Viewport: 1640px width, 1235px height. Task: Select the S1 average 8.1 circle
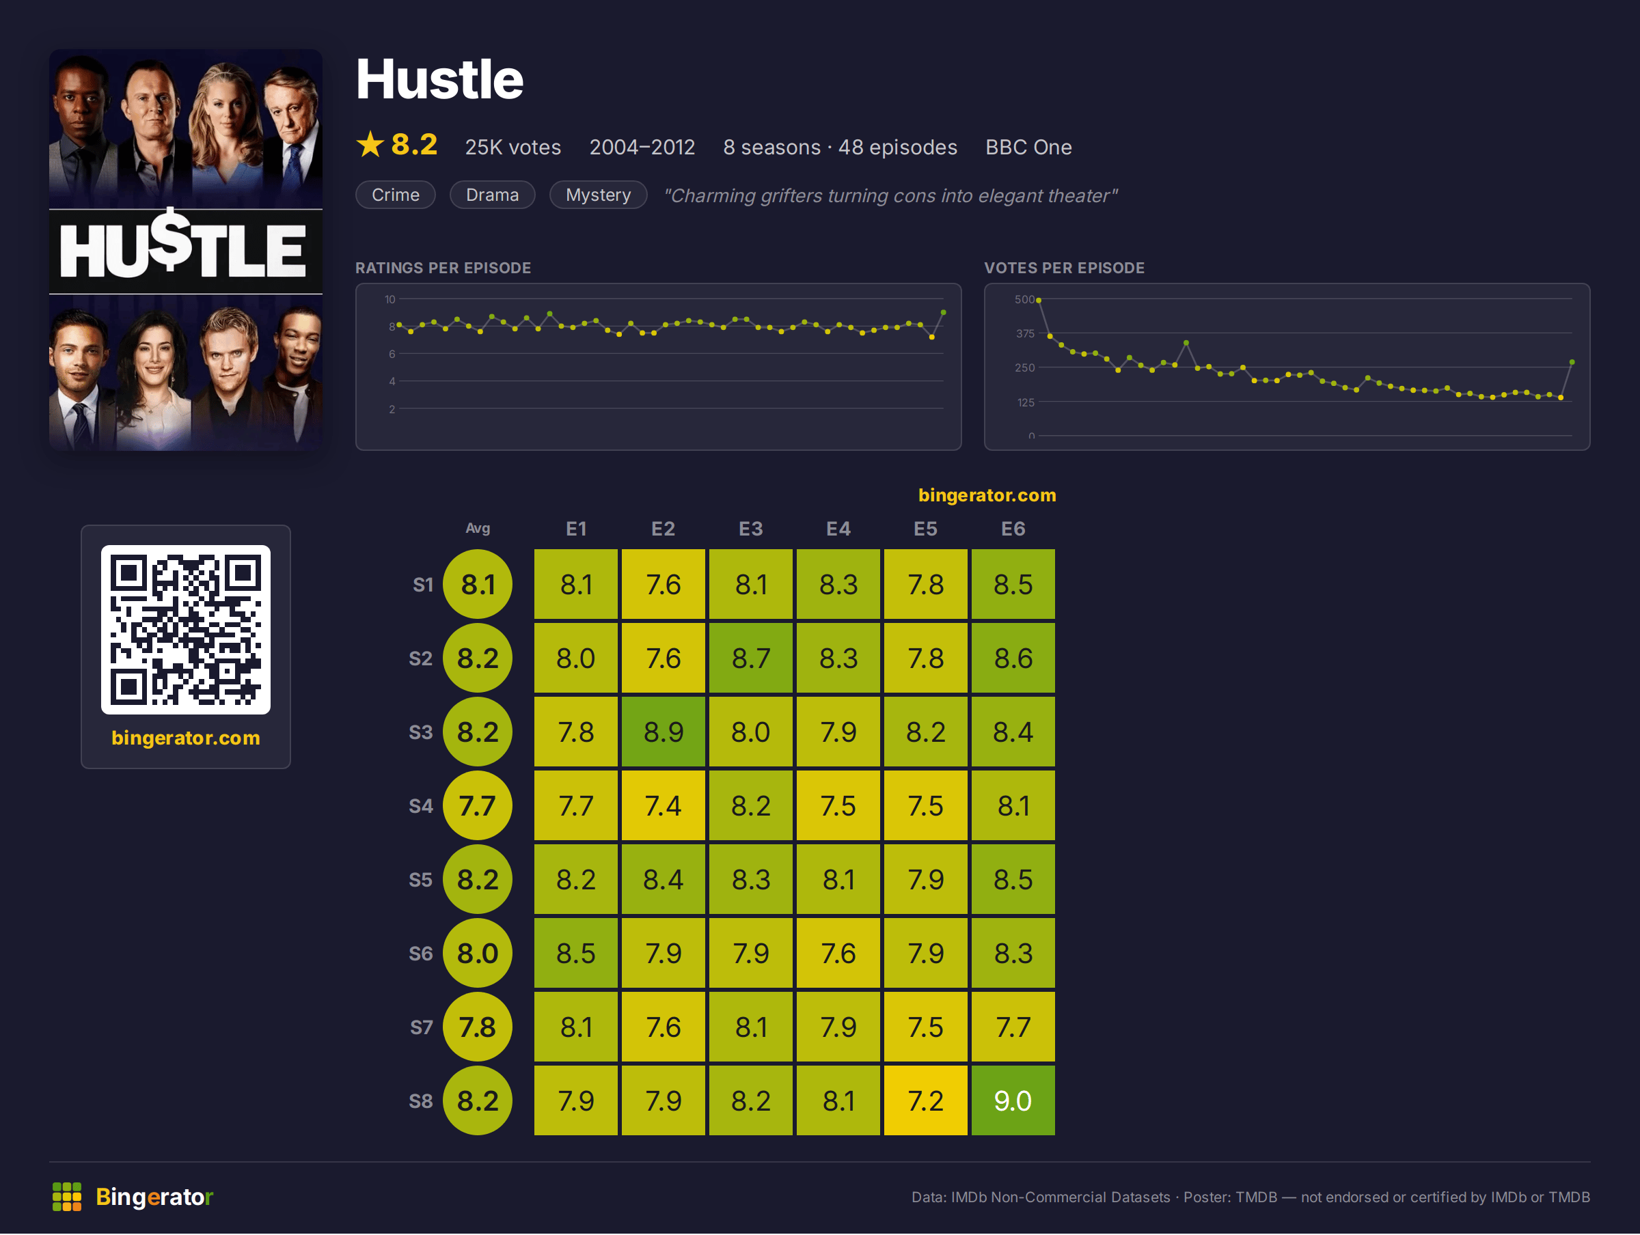478,584
